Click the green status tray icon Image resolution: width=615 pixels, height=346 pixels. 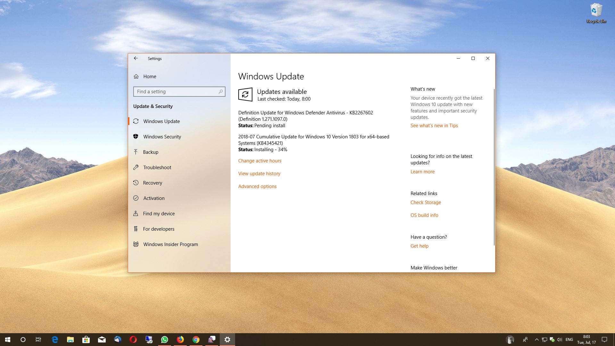point(552,340)
